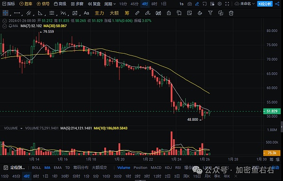Select 分时 in the bottom interval bar

pyautogui.click(x=76, y=176)
